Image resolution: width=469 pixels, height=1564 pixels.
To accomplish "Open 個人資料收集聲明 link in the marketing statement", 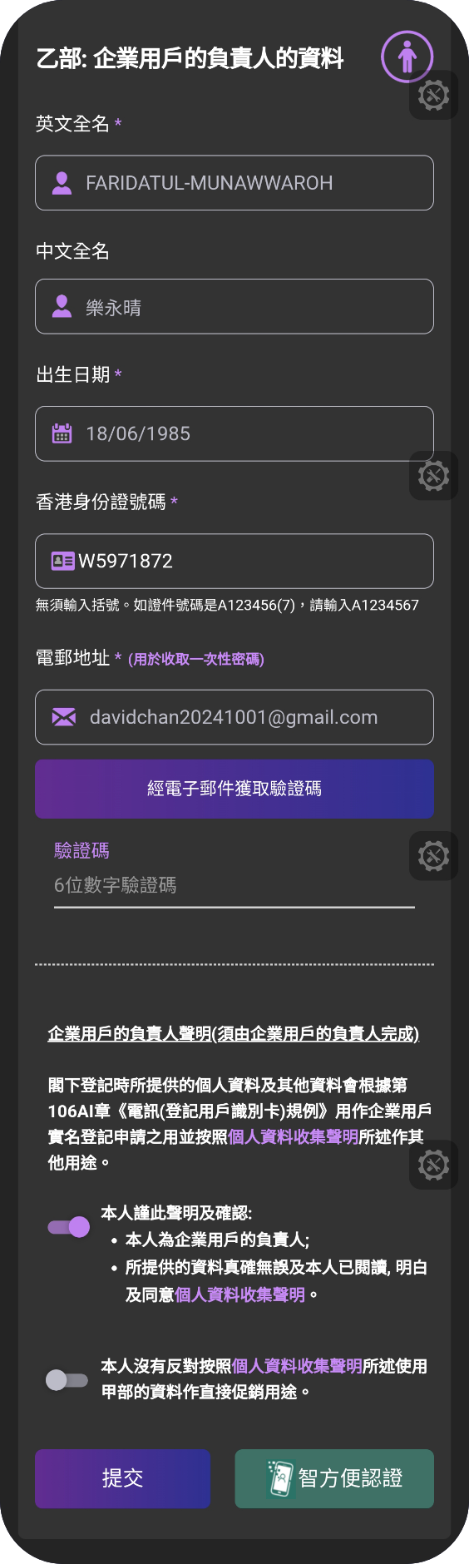I will click(297, 1366).
